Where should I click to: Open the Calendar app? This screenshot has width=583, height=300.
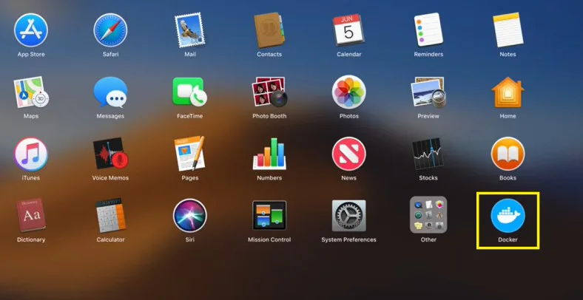(x=348, y=30)
